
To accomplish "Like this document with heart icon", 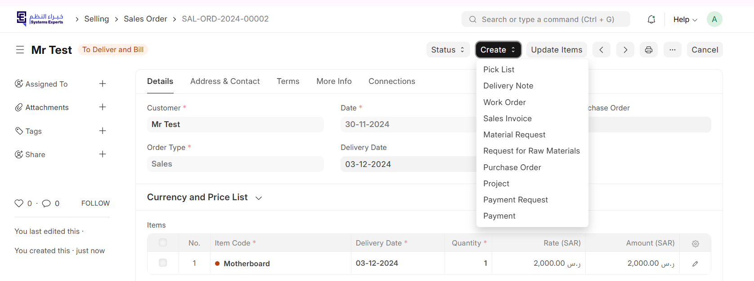I will pos(19,203).
